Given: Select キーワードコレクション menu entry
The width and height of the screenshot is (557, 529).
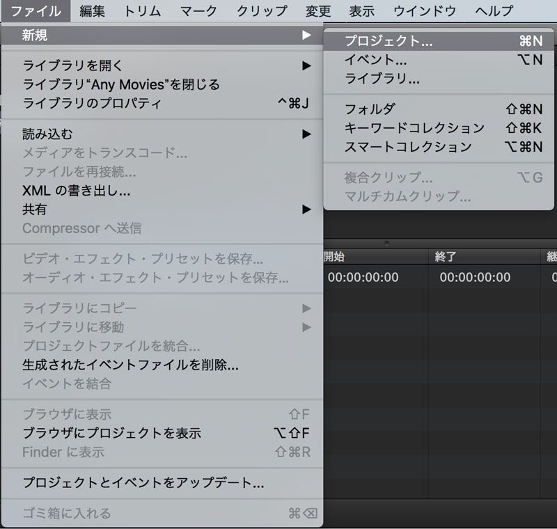Looking at the screenshot, I should (414, 127).
